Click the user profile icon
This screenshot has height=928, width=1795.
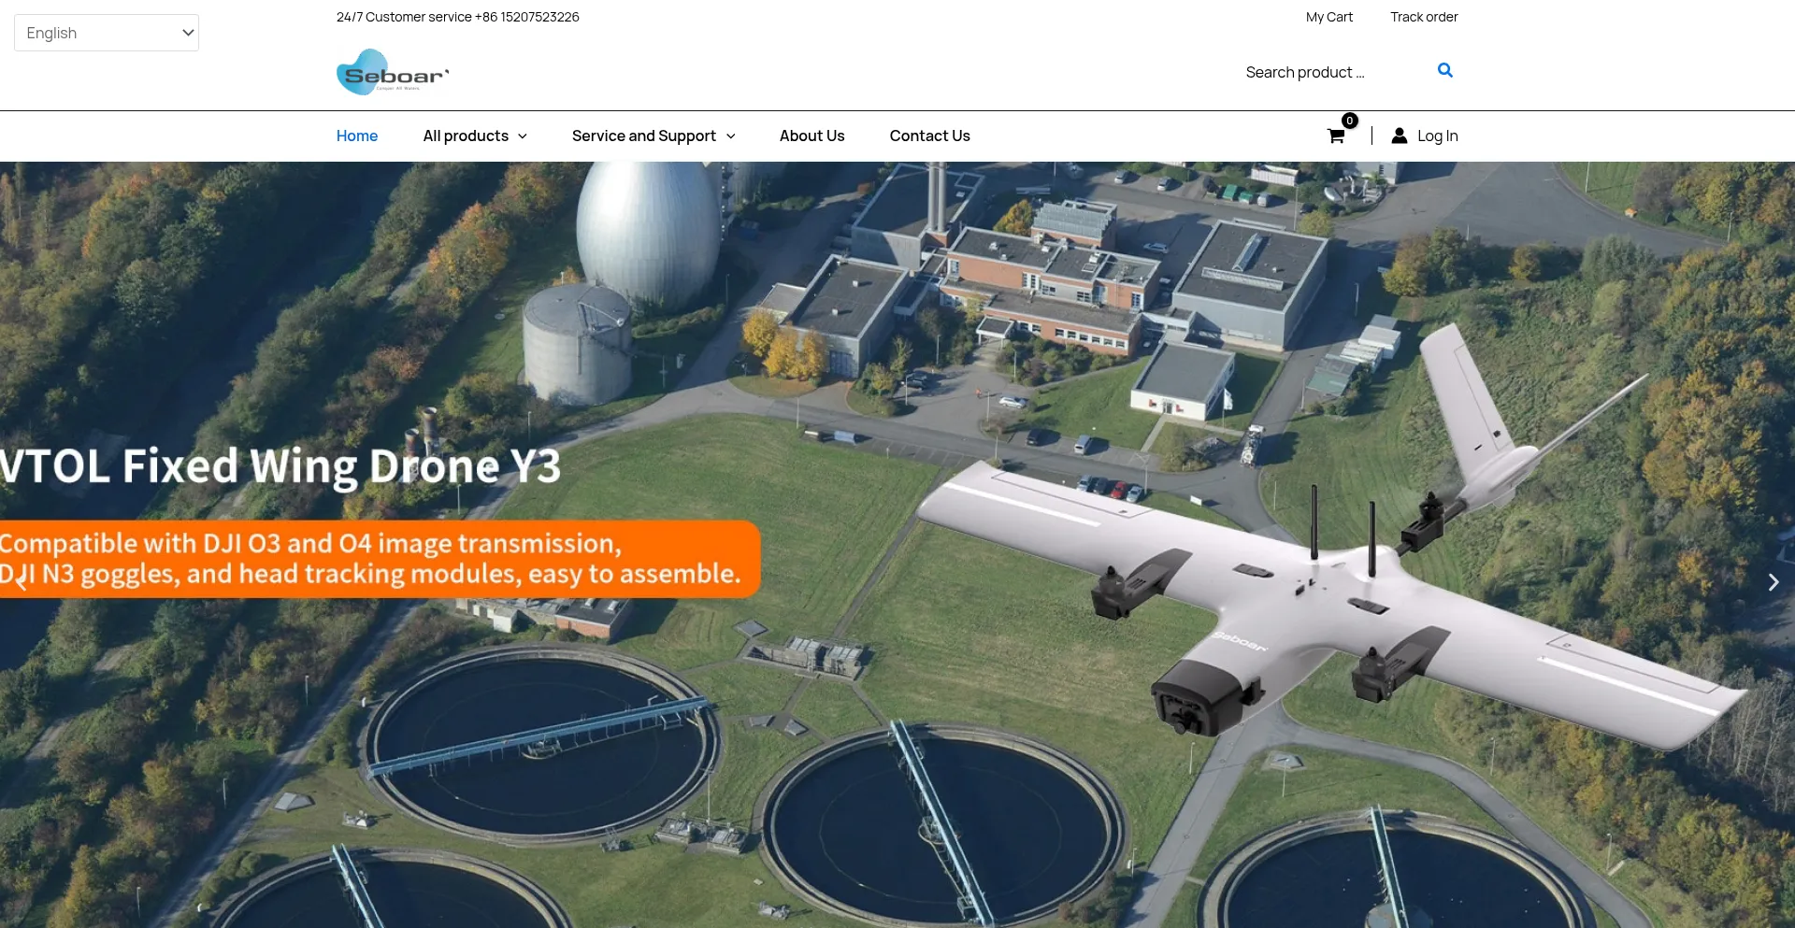point(1399,136)
